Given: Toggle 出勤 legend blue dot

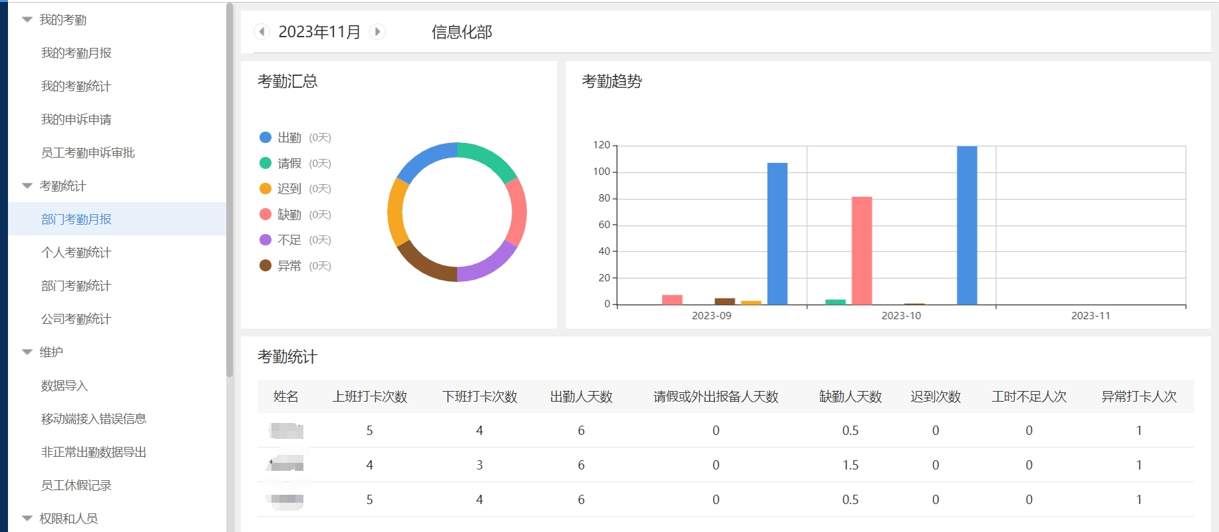Looking at the screenshot, I should tap(265, 138).
